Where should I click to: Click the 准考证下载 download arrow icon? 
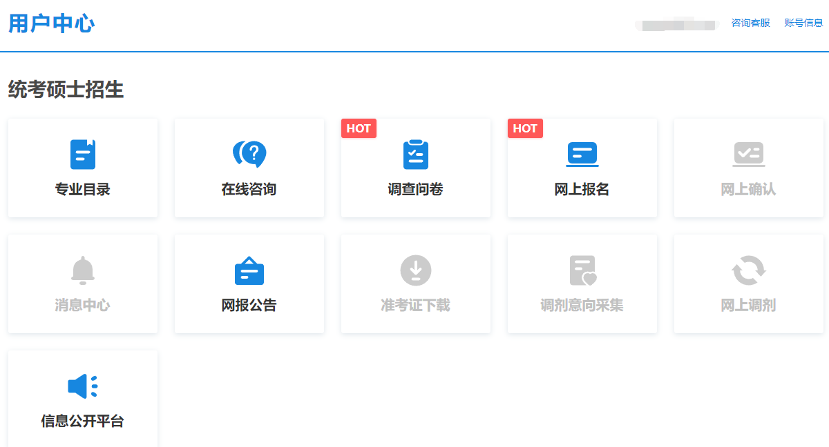tap(416, 270)
